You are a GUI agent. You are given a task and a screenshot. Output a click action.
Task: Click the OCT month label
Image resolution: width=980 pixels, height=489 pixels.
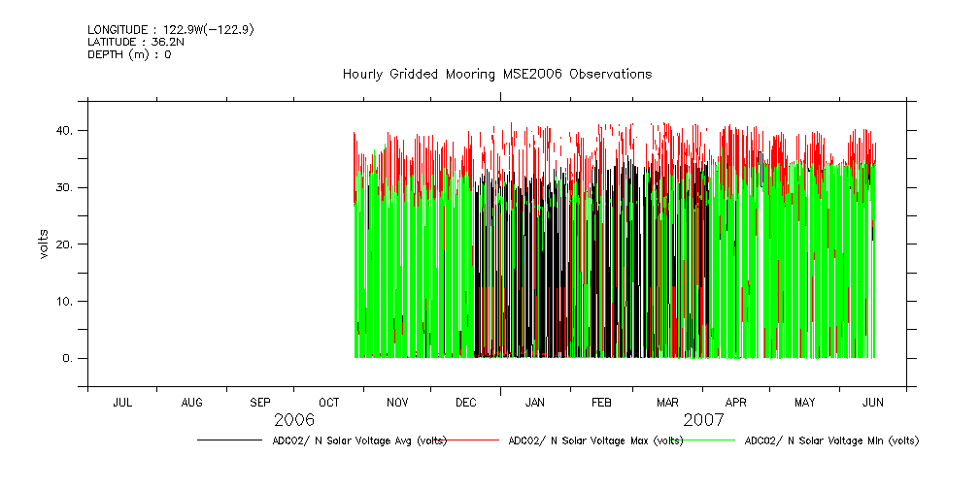coord(329,402)
